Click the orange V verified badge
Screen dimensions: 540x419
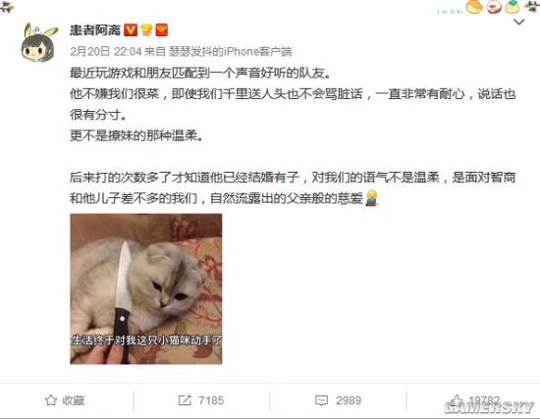pyautogui.click(x=131, y=30)
